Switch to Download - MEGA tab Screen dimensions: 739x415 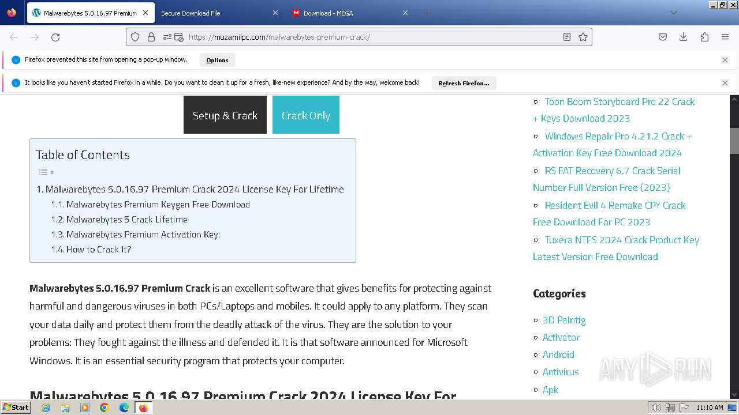coord(350,13)
